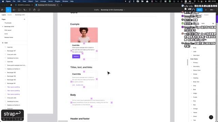This screenshot has height=122, width=218.
Task: Click the Present play icon
Action: coord(206,10)
